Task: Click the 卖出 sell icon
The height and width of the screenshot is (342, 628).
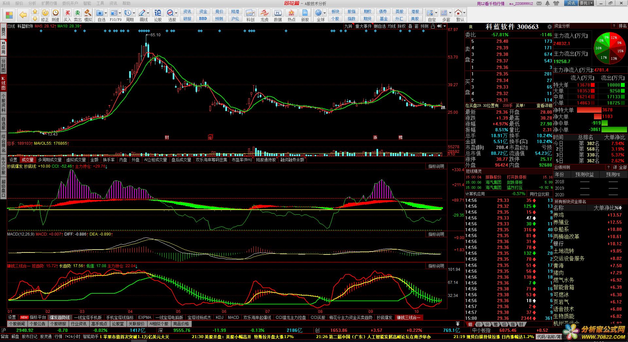Action: 78,13
